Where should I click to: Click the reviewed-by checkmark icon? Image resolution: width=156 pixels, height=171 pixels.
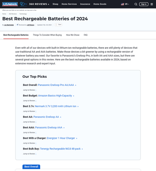click(17, 25)
